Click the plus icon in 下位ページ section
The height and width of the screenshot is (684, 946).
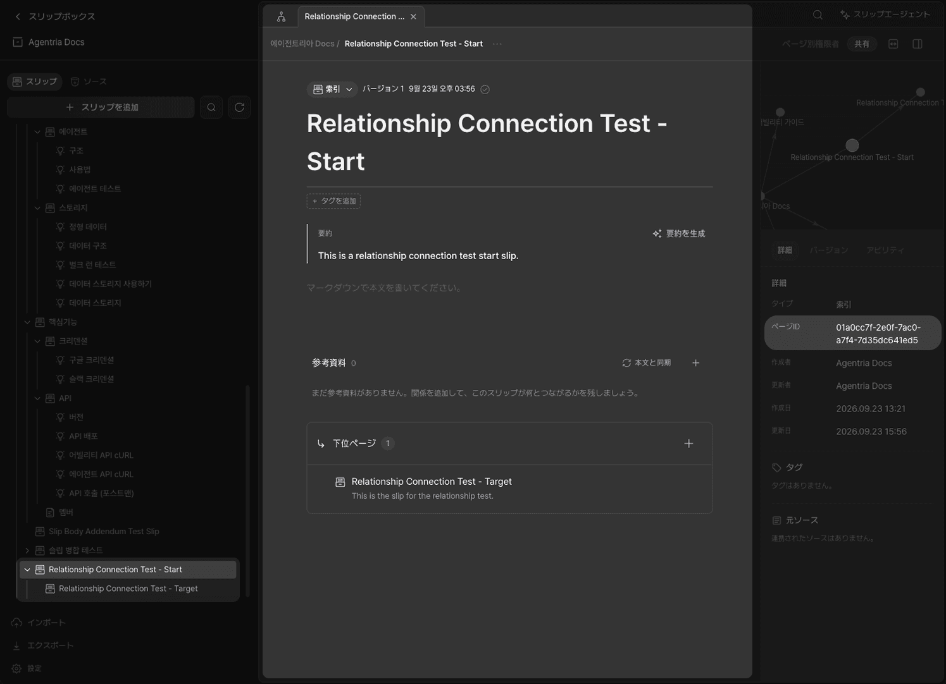(x=688, y=444)
